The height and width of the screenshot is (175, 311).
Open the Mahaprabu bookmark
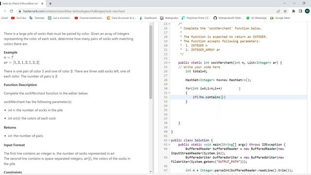click(169, 18)
